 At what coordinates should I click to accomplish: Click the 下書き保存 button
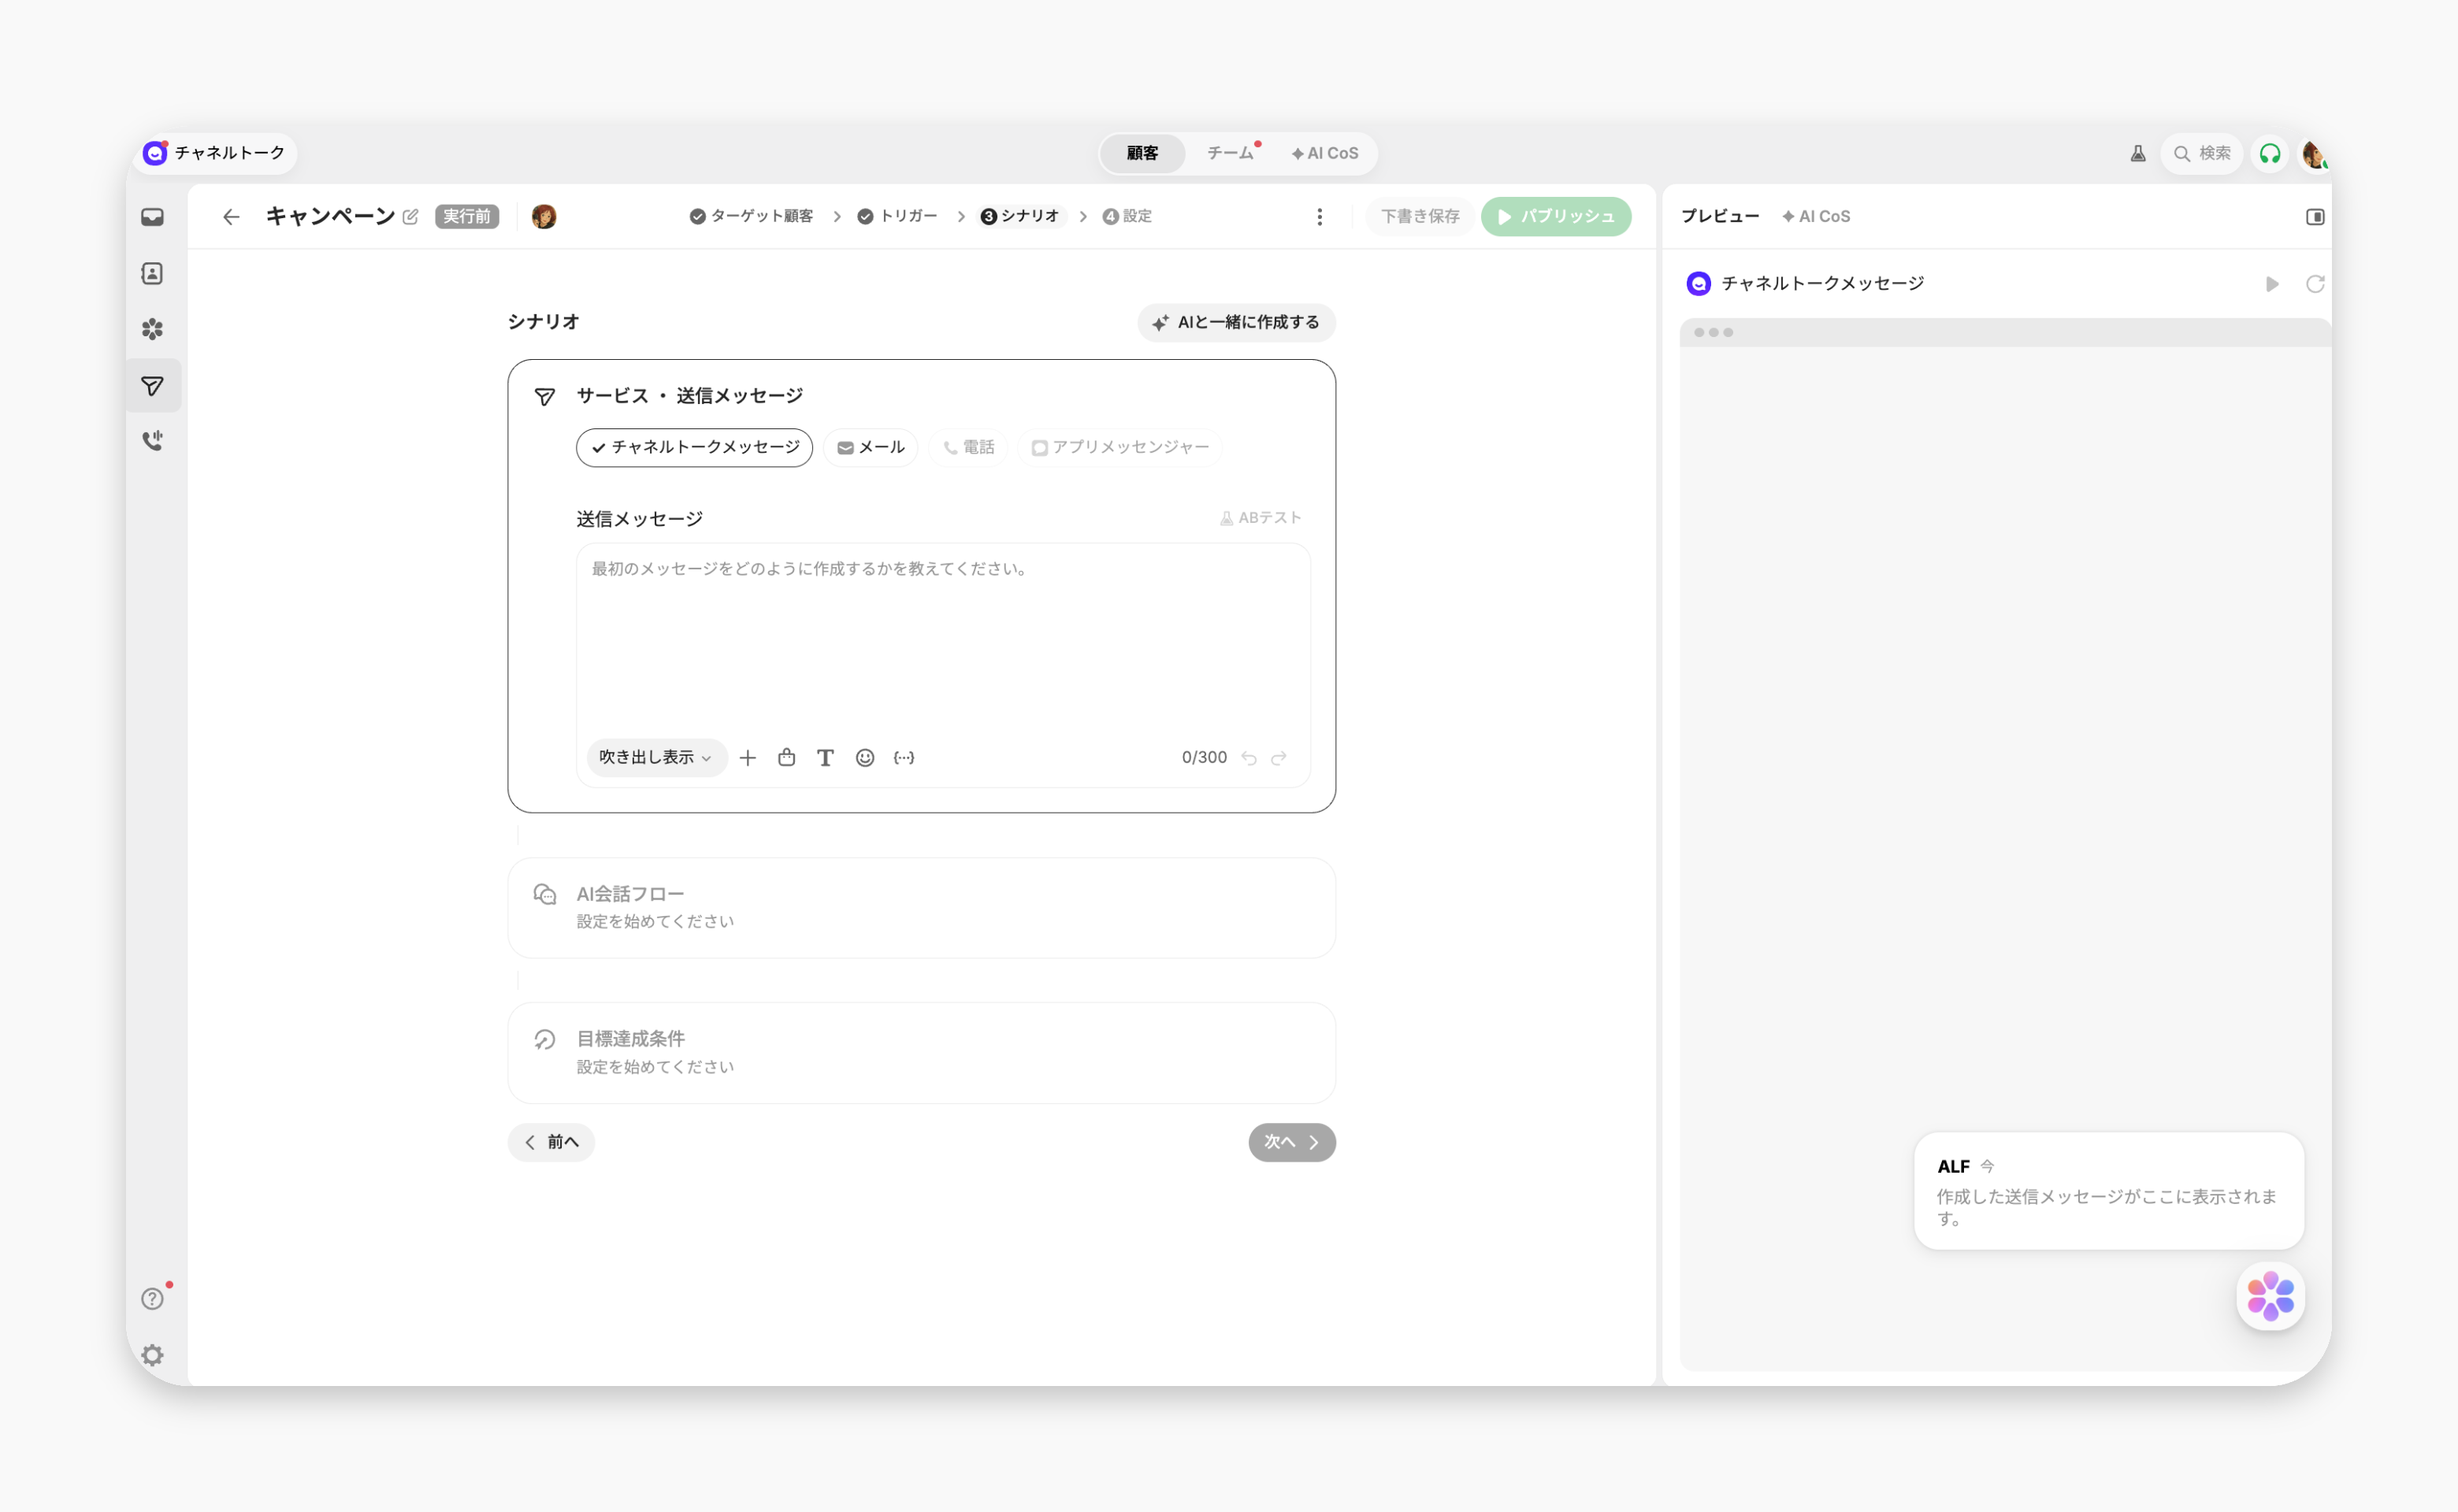pos(1420,217)
